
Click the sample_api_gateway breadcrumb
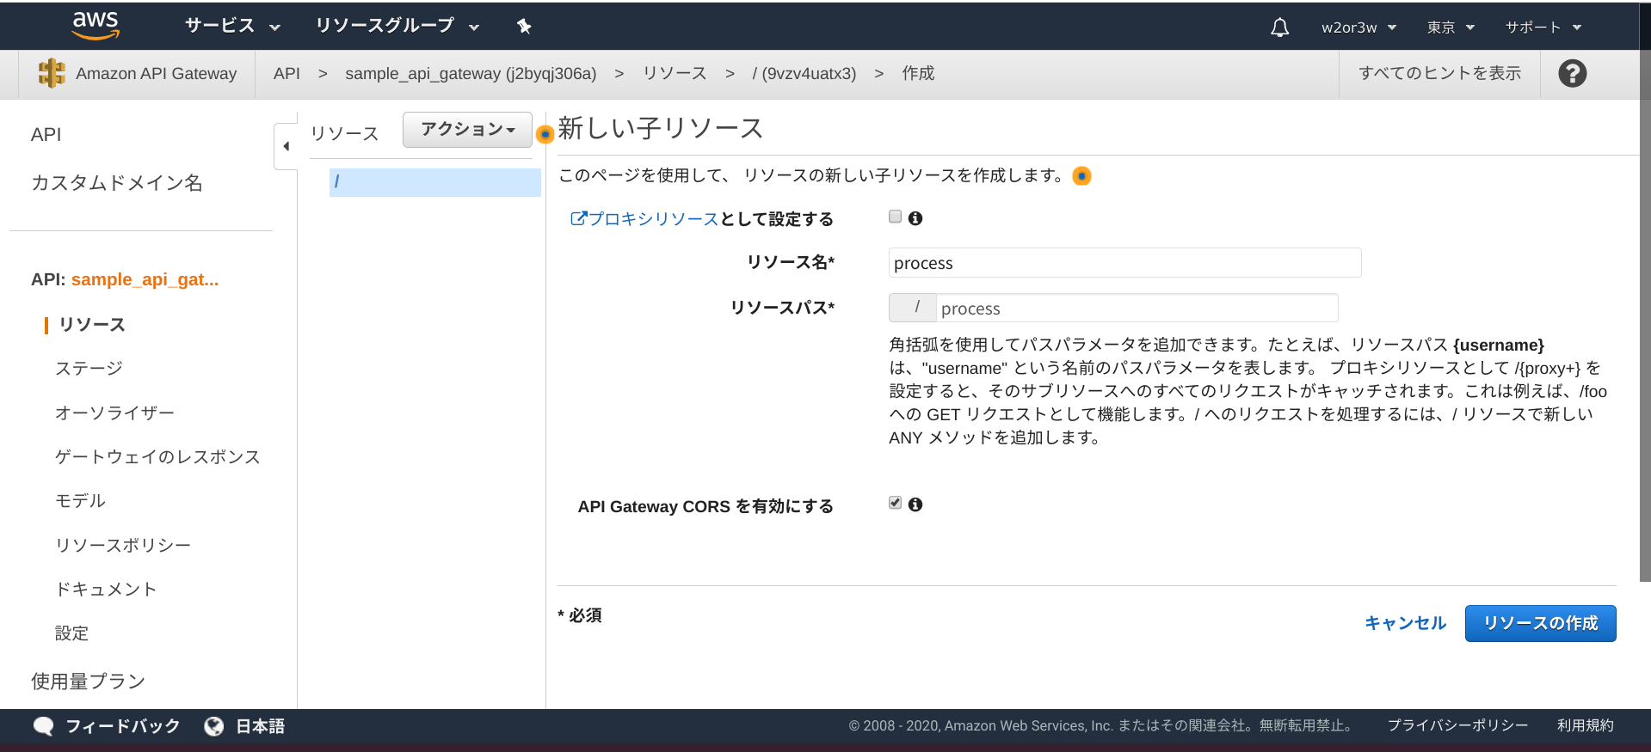pyautogui.click(x=471, y=74)
